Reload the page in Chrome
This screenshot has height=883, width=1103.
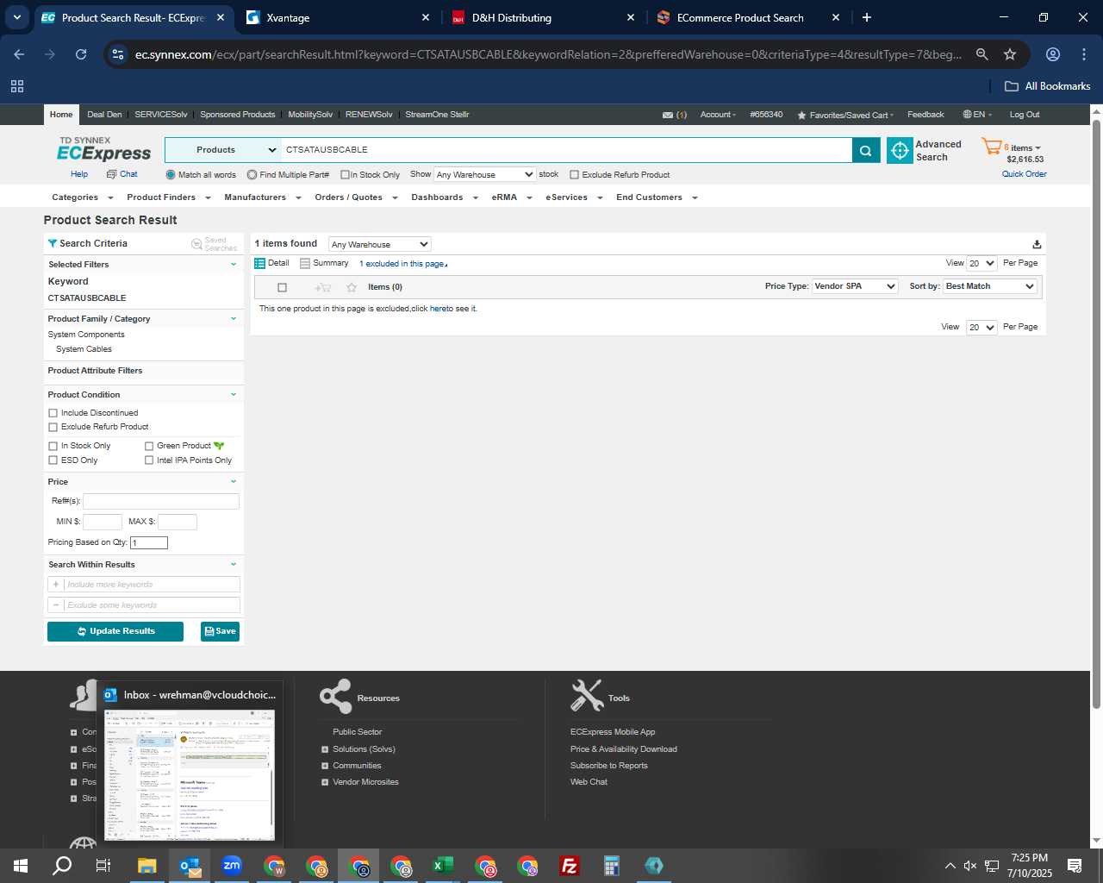pyautogui.click(x=81, y=54)
